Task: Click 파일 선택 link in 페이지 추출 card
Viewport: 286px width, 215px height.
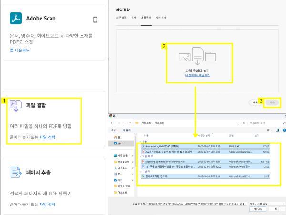Action: tap(47, 205)
